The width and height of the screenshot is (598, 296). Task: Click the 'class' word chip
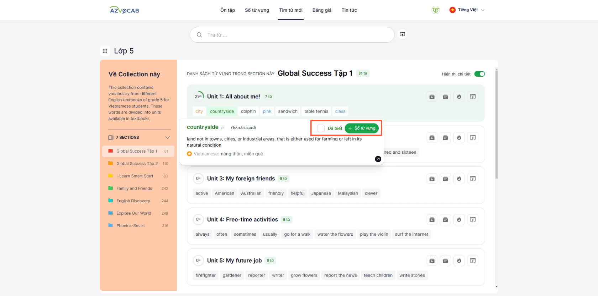point(340,111)
